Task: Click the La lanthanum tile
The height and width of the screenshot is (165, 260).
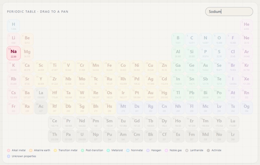Action: (41, 94)
